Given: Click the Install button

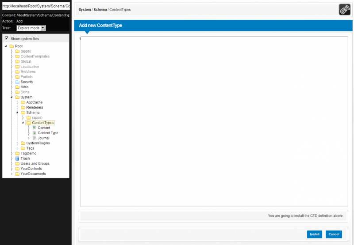Looking at the screenshot, I should (315, 234).
